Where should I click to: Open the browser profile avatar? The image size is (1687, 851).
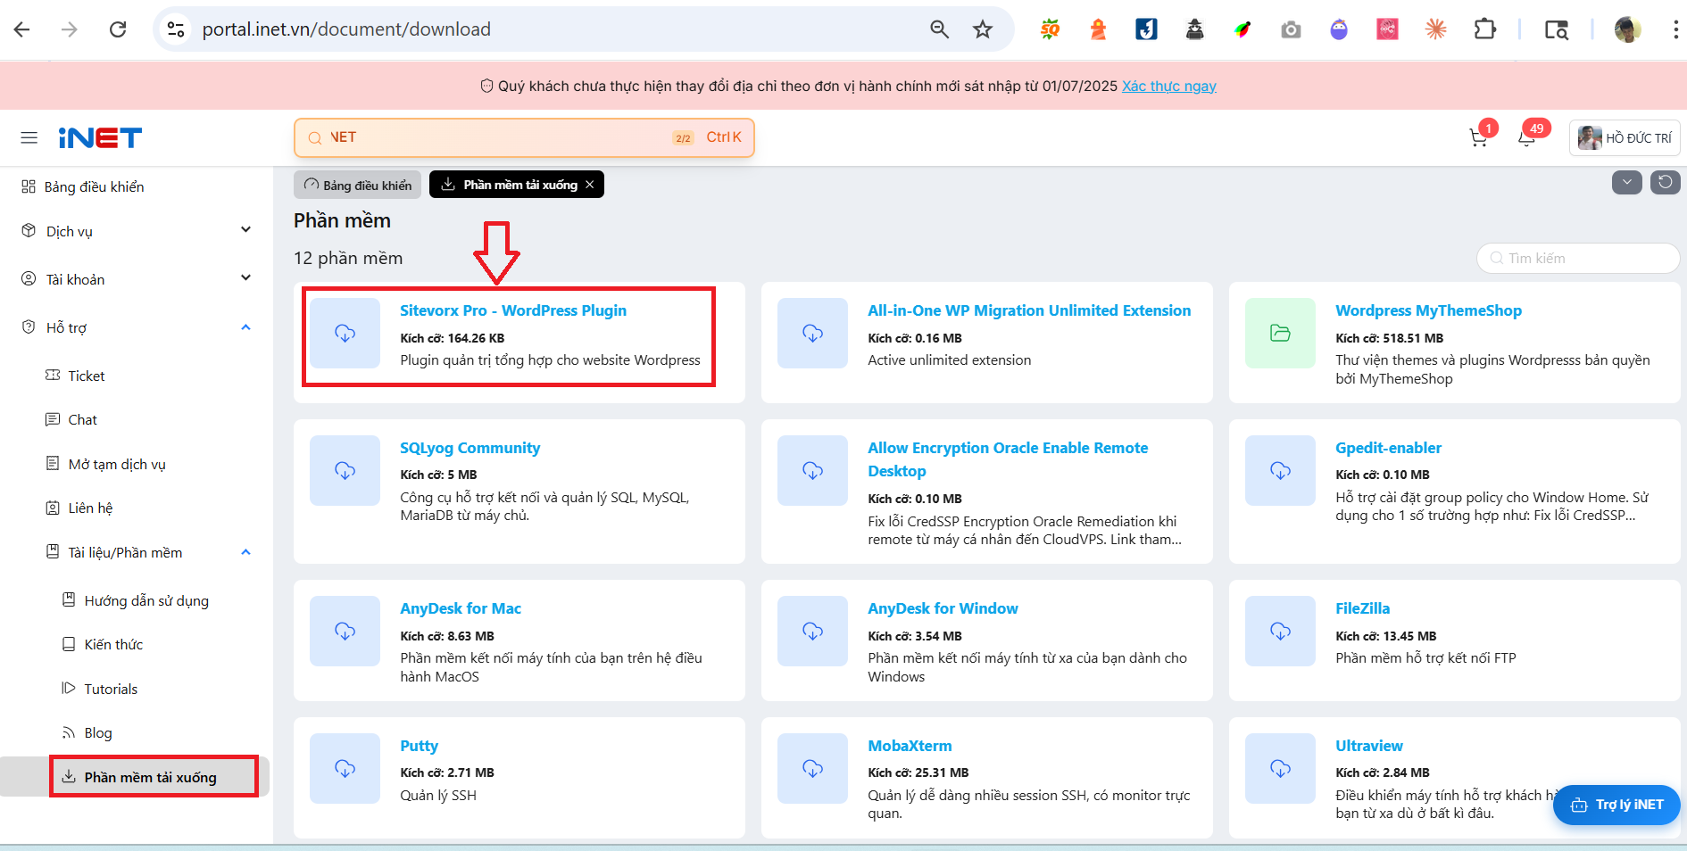click(1627, 29)
